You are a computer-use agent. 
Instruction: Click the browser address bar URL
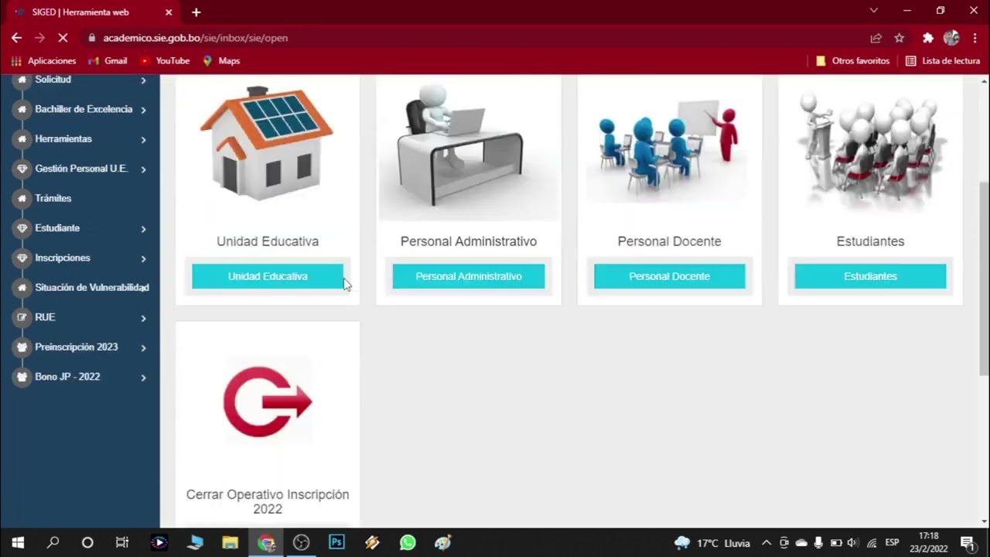[x=195, y=38]
